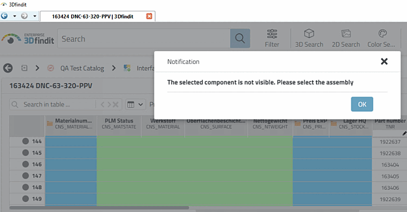Screen dimensions: 407x212
Task: Click part number 163404
Action: 390,165
